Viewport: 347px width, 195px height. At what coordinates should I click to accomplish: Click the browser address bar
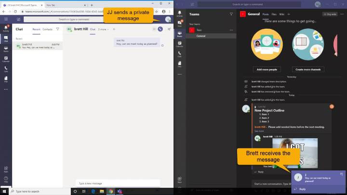(86, 12)
